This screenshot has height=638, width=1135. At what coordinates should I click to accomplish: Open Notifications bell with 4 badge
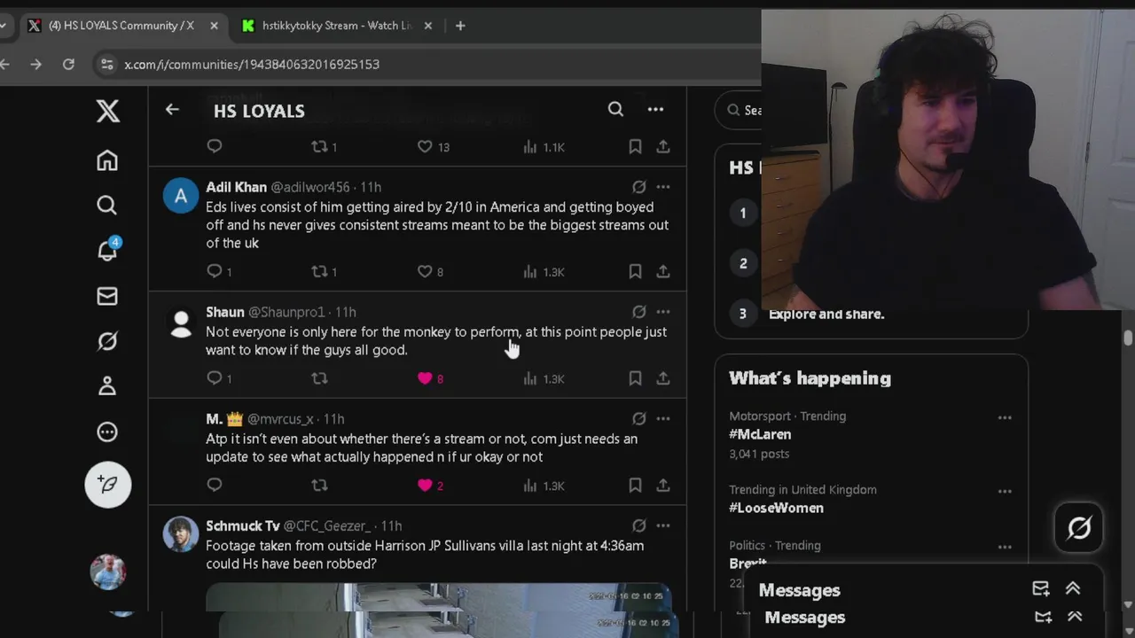point(107,250)
